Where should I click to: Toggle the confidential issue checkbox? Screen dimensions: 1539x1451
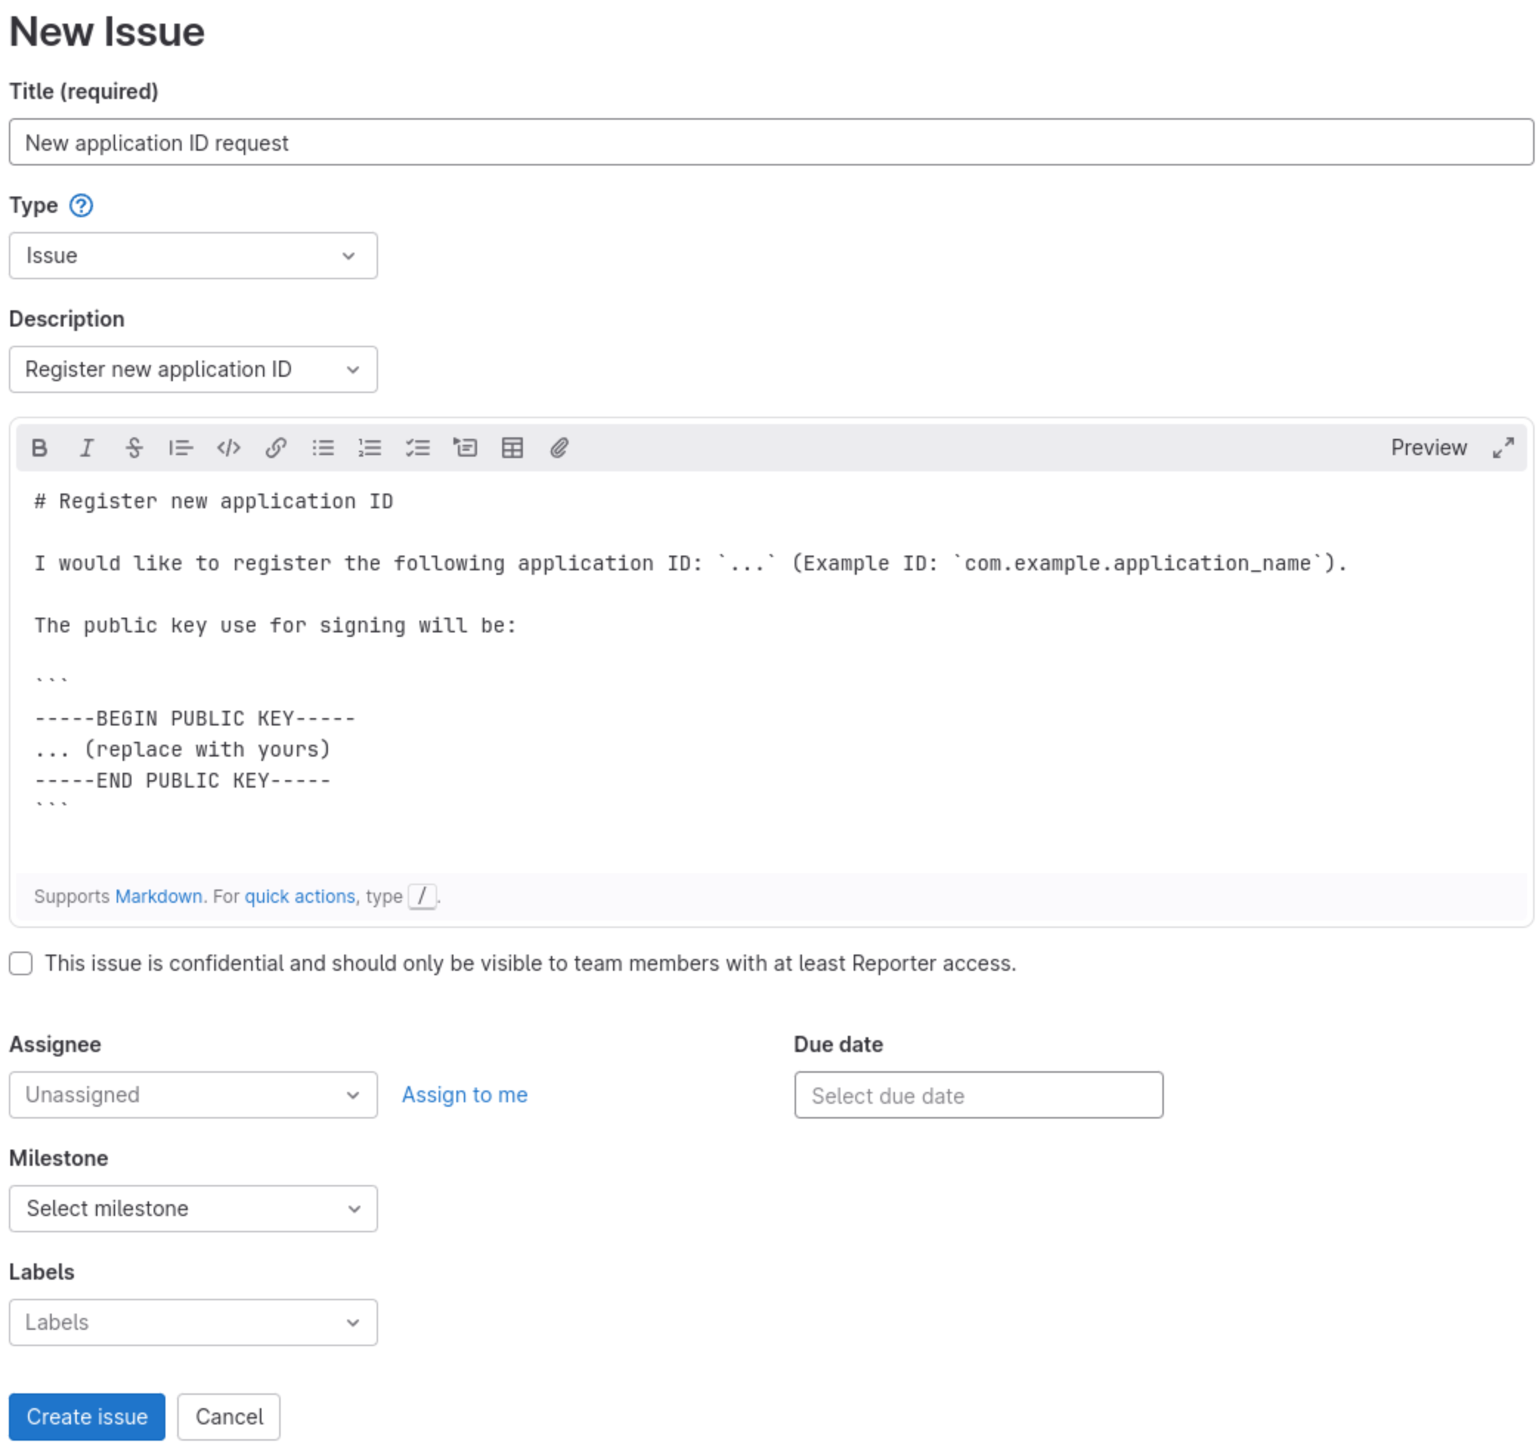[22, 964]
